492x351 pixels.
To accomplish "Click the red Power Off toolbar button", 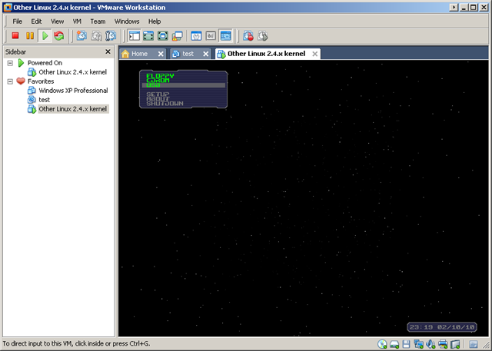I will (x=15, y=36).
